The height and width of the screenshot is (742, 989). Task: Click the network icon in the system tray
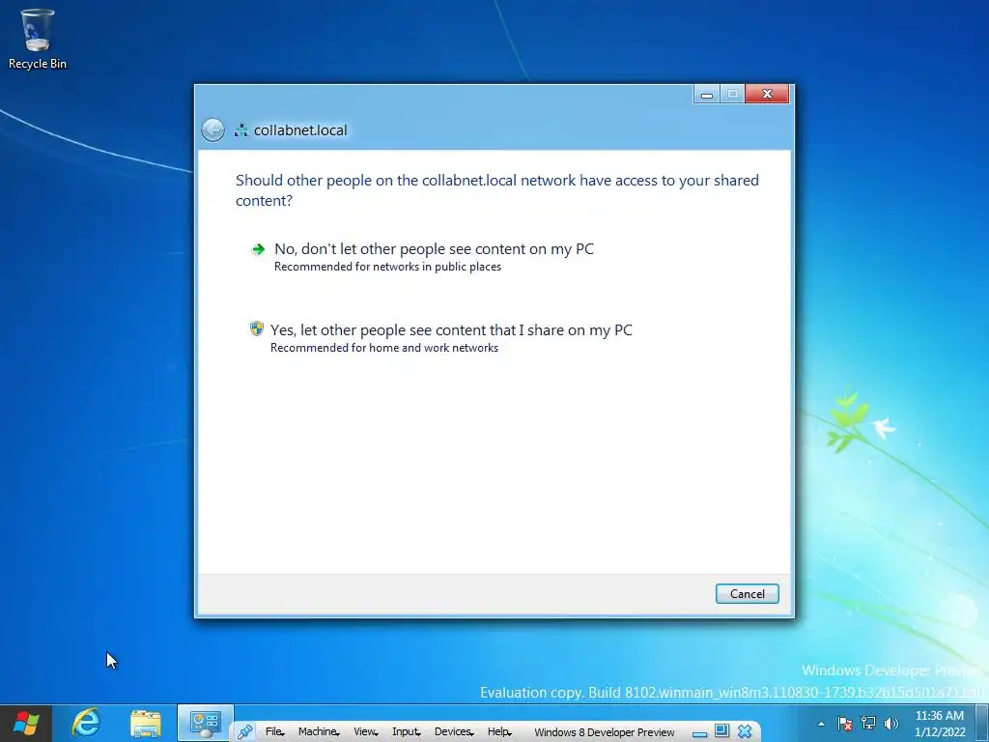click(x=868, y=723)
